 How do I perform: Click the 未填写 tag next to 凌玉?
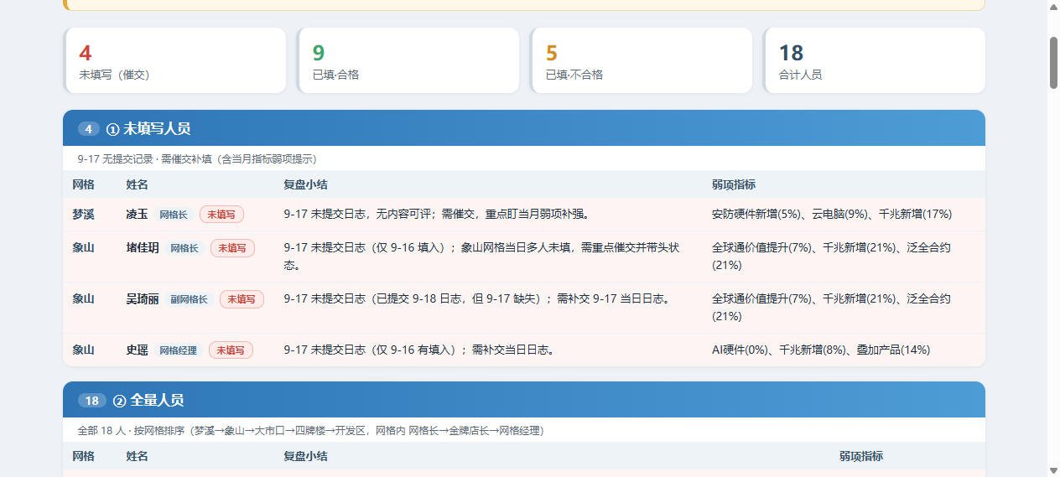point(221,215)
